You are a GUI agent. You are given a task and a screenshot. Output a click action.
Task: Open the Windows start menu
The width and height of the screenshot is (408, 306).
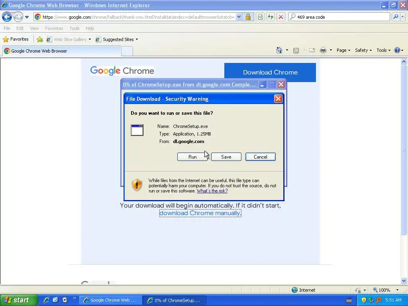click(x=19, y=300)
